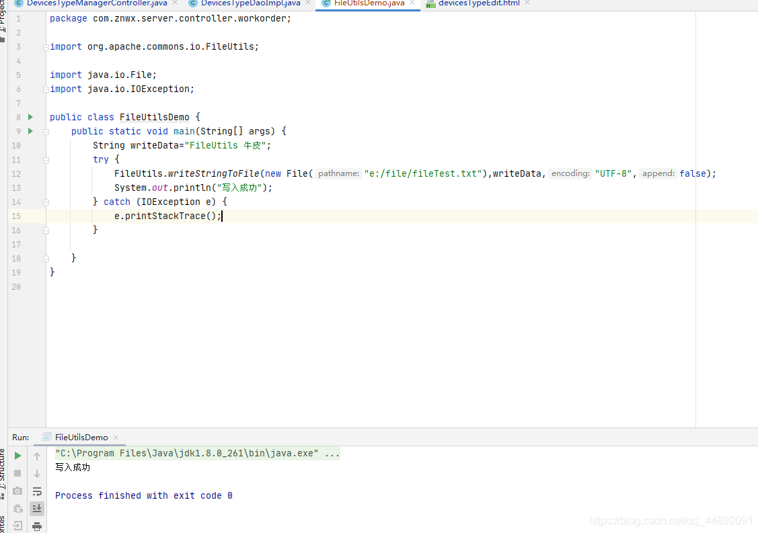The image size is (758, 533).
Task: Click the imports fold-end marker on line 6
Action: (46, 89)
